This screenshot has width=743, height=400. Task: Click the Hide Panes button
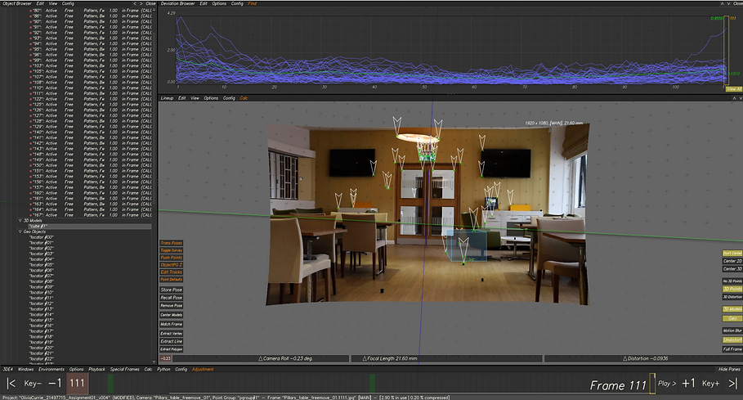coord(729,369)
